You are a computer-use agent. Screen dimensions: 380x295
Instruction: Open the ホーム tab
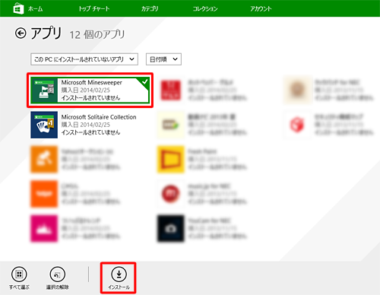pyautogui.click(x=35, y=9)
